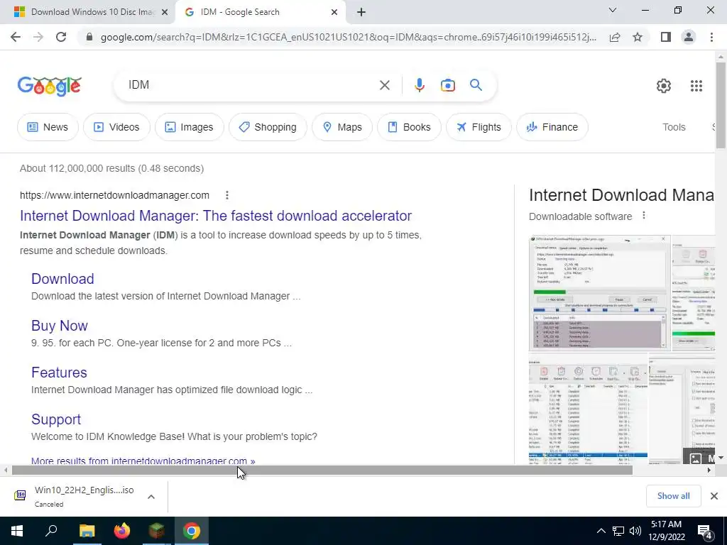This screenshot has width=727, height=545.
Task: Open the Support sitelink
Action: tap(55, 419)
